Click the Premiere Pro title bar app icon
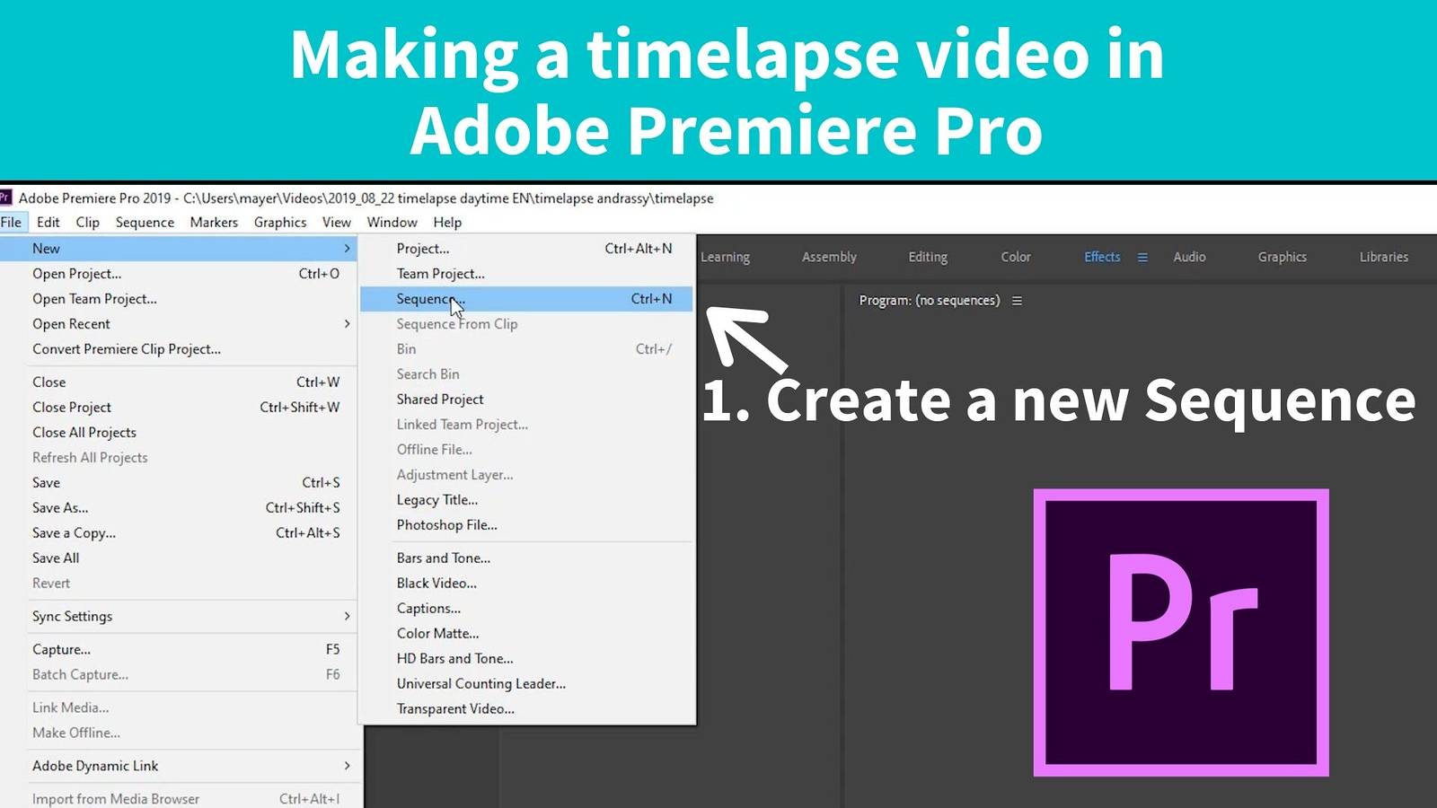This screenshot has height=808, width=1437. tap(5, 198)
